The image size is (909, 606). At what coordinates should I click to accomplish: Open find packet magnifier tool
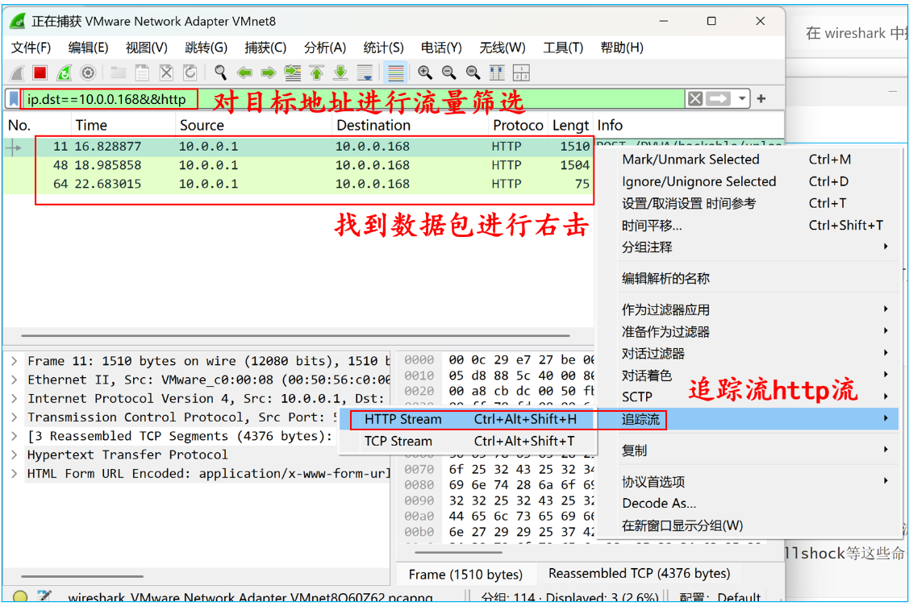point(220,73)
